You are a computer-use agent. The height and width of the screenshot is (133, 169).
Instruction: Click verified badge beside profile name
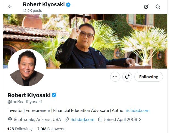tap(54, 95)
